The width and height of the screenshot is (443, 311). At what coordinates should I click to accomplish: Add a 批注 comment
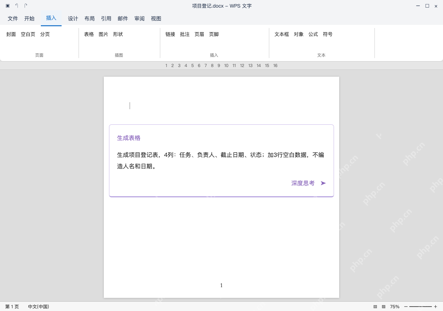click(185, 34)
